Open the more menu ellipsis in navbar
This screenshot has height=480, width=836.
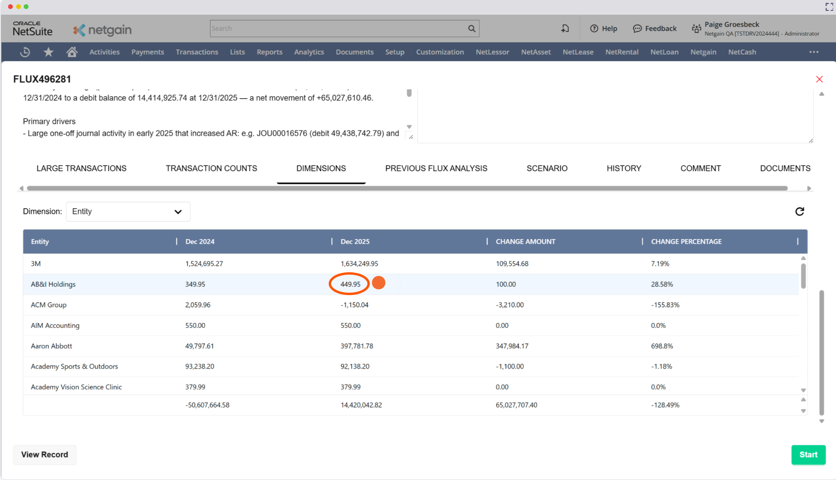(x=814, y=52)
